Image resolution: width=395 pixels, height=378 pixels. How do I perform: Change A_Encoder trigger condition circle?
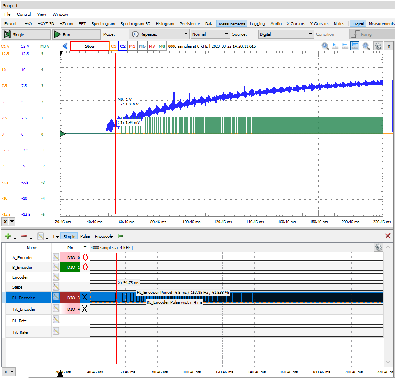(85, 257)
